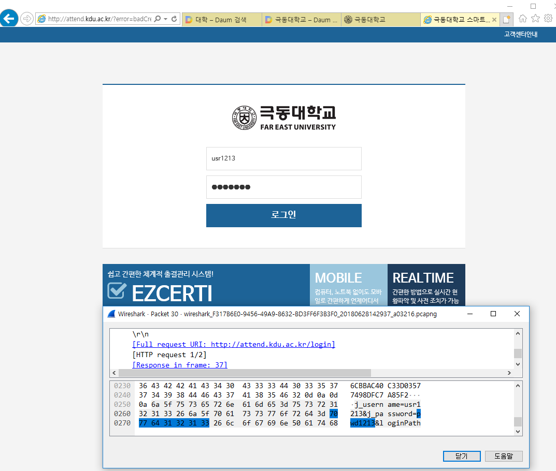Maximize the browser window
Viewport: 556px width, 471px height.
pos(533,6)
